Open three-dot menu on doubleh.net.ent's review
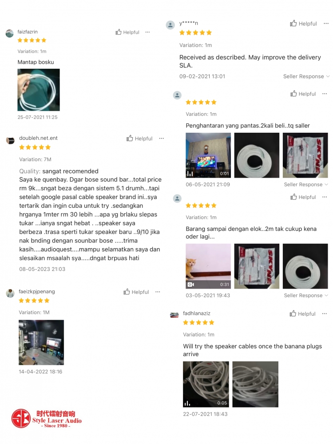The width and height of the screenshot is (333, 444). tap(162, 138)
